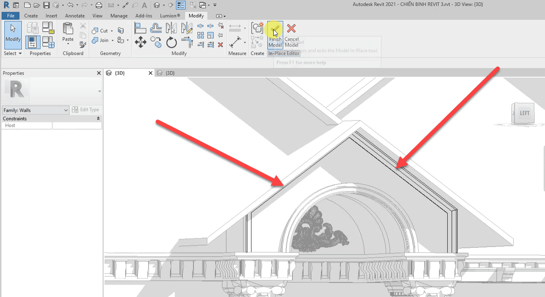Open the Align tool
Viewport: 545px width, 297px height.
[141, 28]
